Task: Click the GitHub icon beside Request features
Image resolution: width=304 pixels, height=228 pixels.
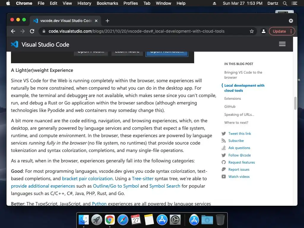Action: (224, 162)
